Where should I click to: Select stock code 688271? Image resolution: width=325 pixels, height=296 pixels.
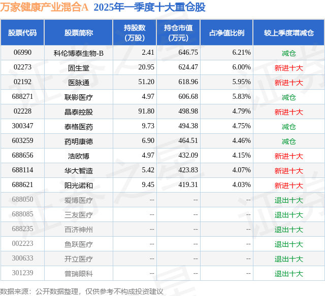22,97
